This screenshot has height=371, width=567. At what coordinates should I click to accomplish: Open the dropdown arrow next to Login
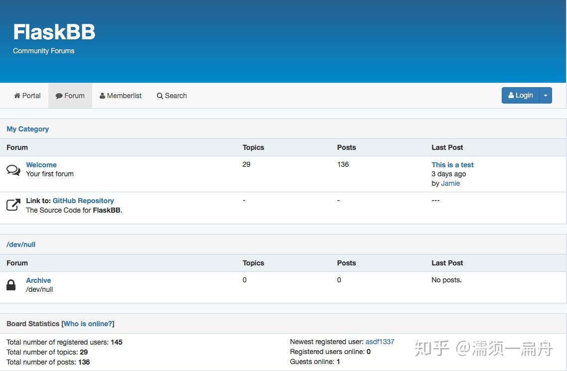[x=546, y=95]
